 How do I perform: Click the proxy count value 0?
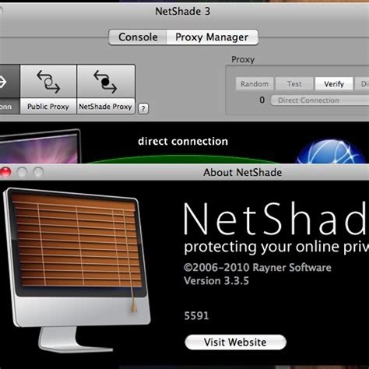262,100
